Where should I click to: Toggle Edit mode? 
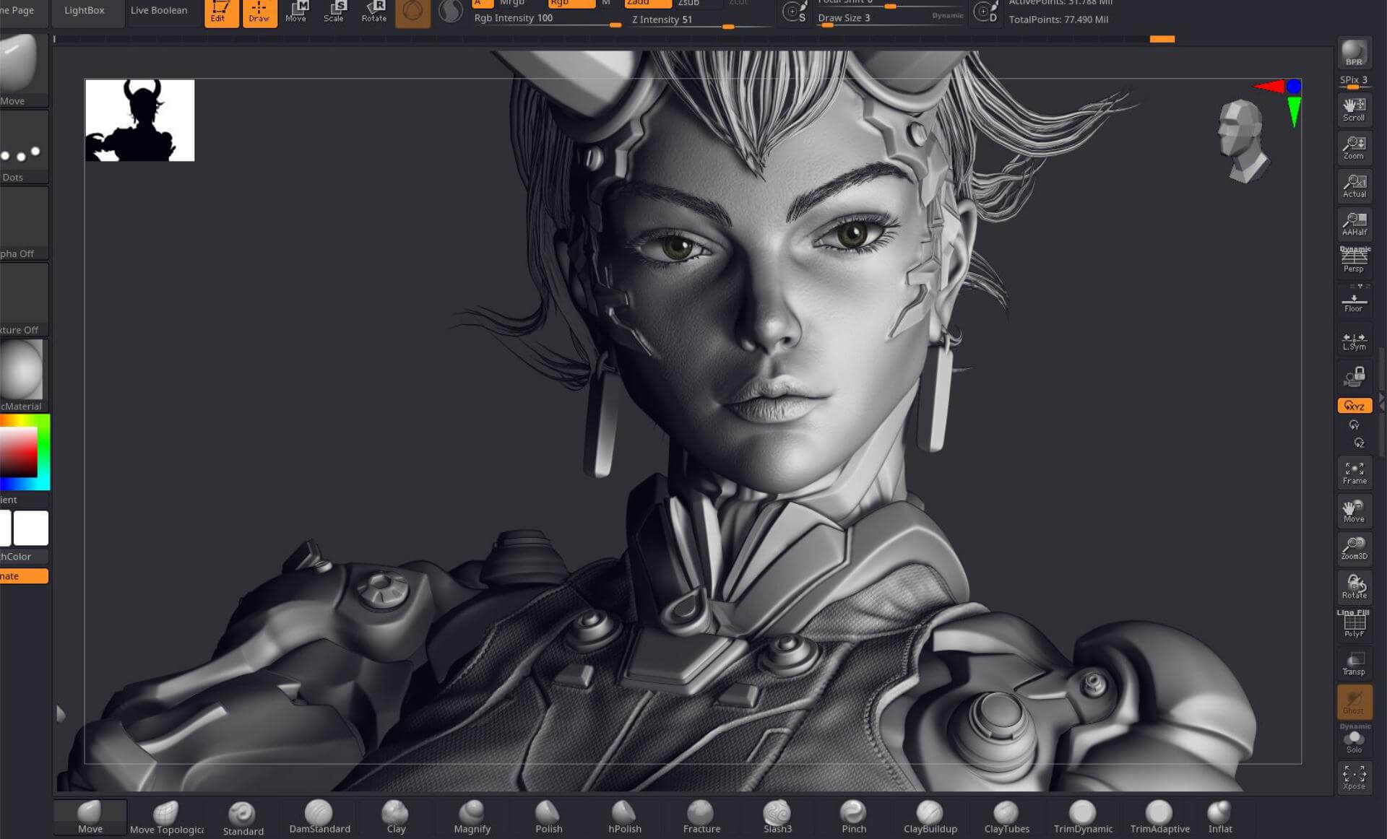221,12
